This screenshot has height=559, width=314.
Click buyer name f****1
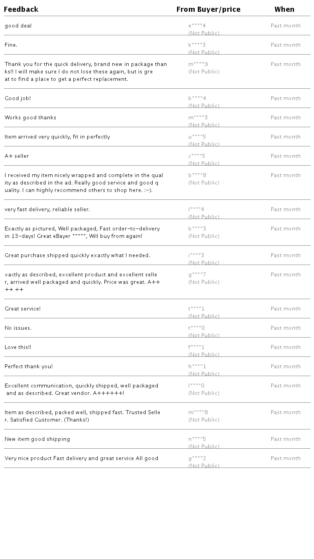pyautogui.click(x=196, y=347)
